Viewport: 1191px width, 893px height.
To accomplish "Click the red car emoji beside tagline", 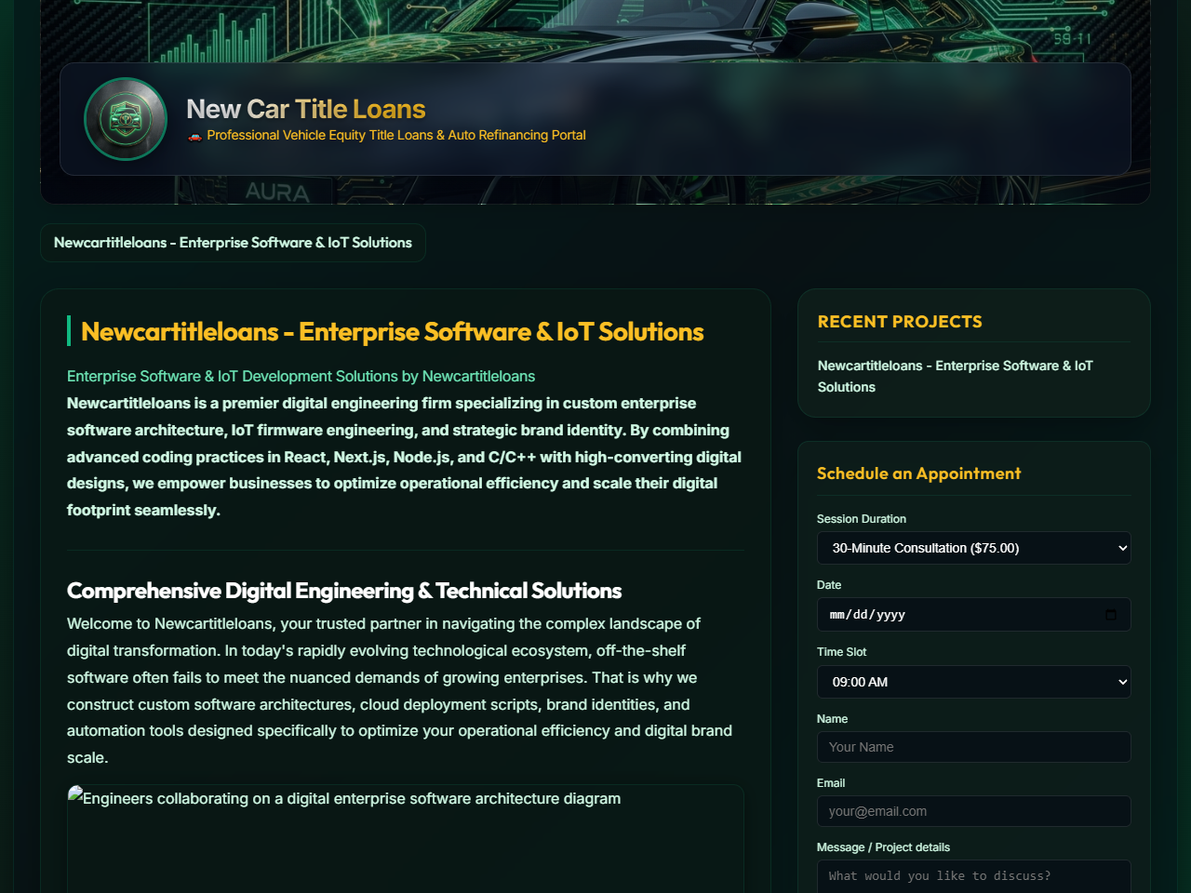I will tap(194, 136).
